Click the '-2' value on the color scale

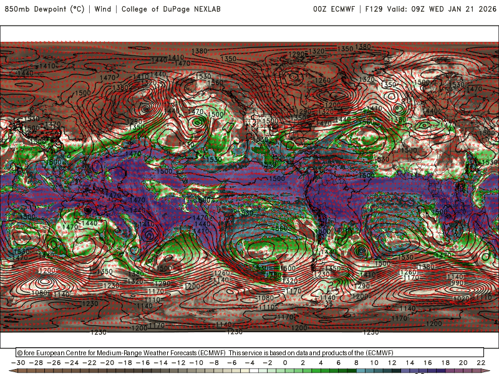(x=268, y=363)
